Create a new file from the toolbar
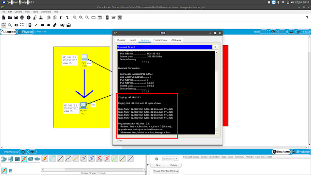 [x=3, y=17]
